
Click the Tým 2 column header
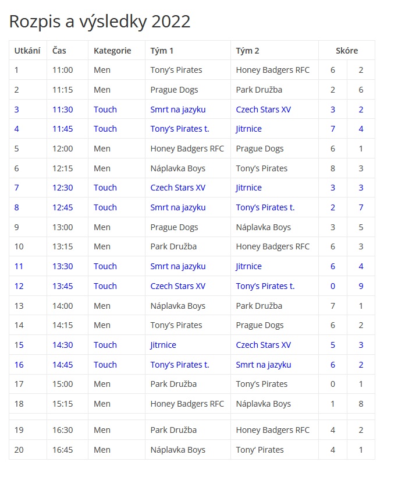coord(247,51)
